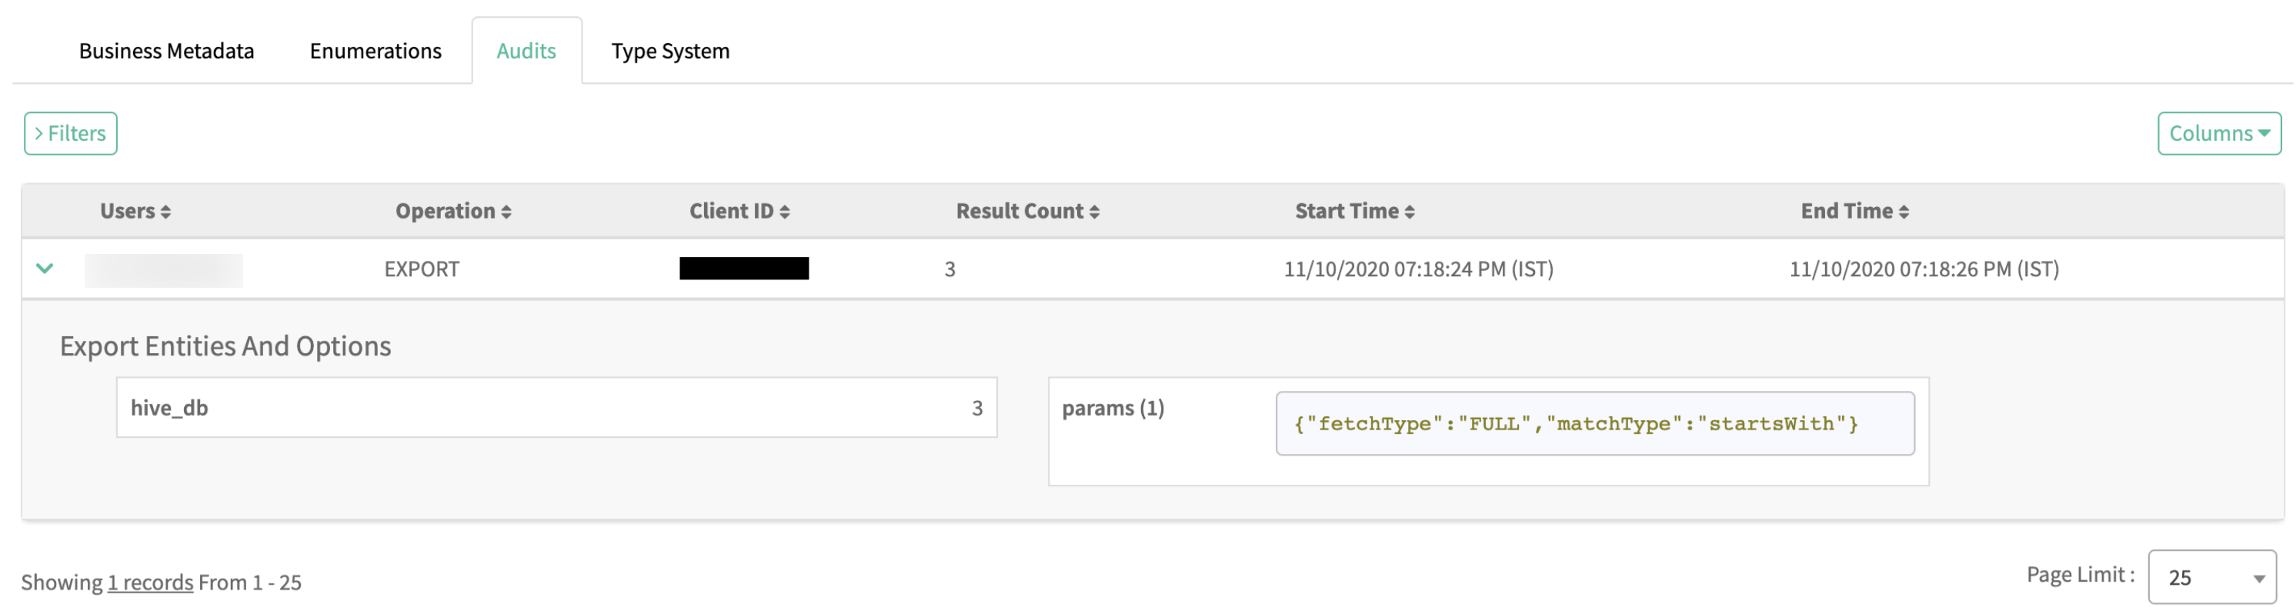The width and height of the screenshot is (2296, 614).
Task: Open the Columns dropdown
Action: tap(2218, 134)
